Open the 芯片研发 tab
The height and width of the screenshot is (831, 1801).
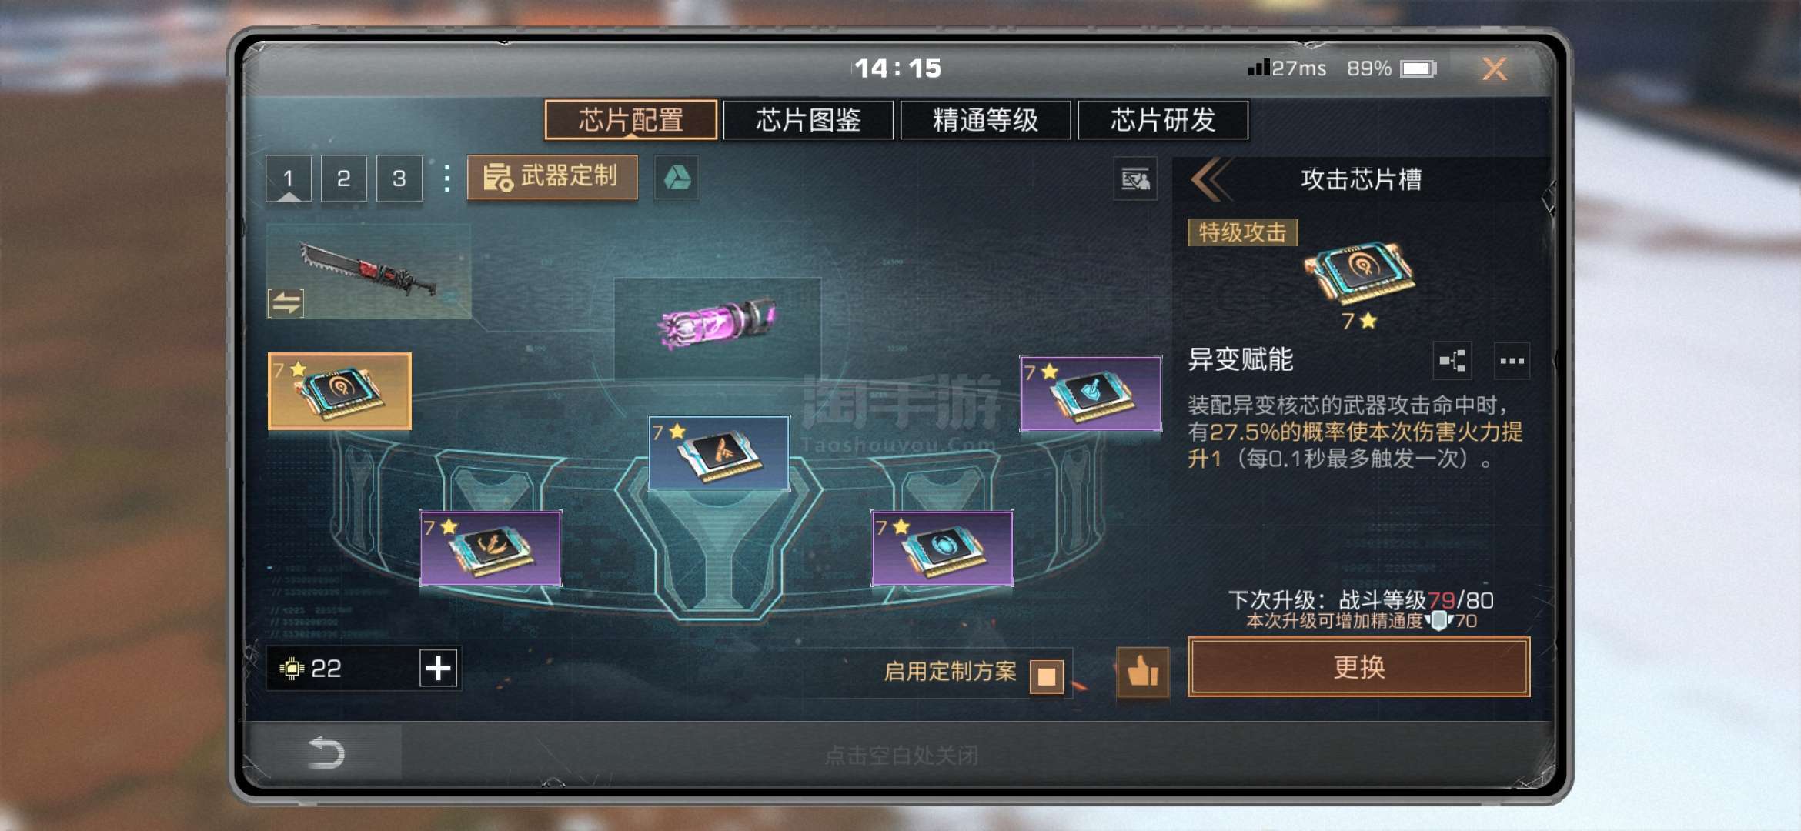pyautogui.click(x=1163, y=120)
